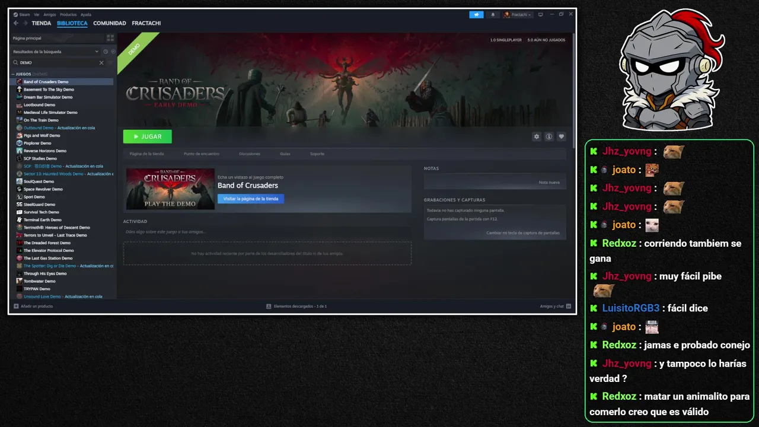Open Amigos y chat
This screenshot has height=427, width=759.
tap(556, 306)
